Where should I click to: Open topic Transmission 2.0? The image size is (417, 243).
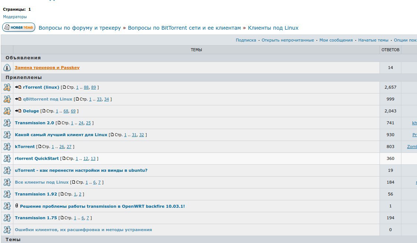pyautogui.click(x=34, y=123)
